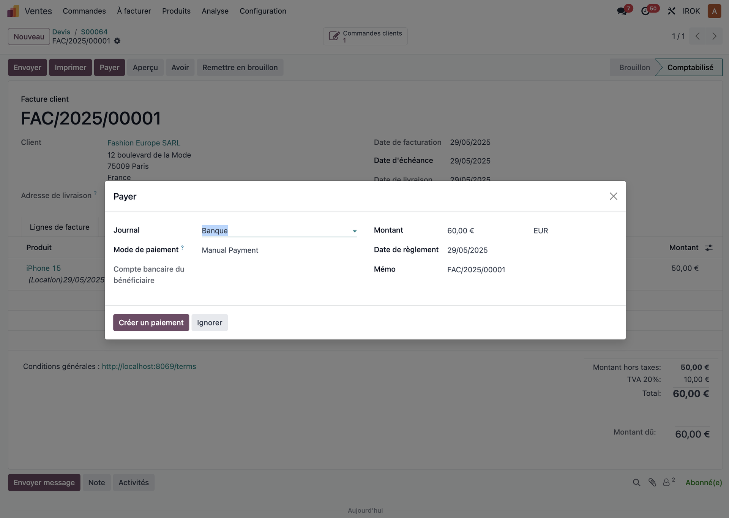Click the chatter search magnifier icon
This screenshot has width=729, height=518.
pyautogui.click(x=636, y=482)
